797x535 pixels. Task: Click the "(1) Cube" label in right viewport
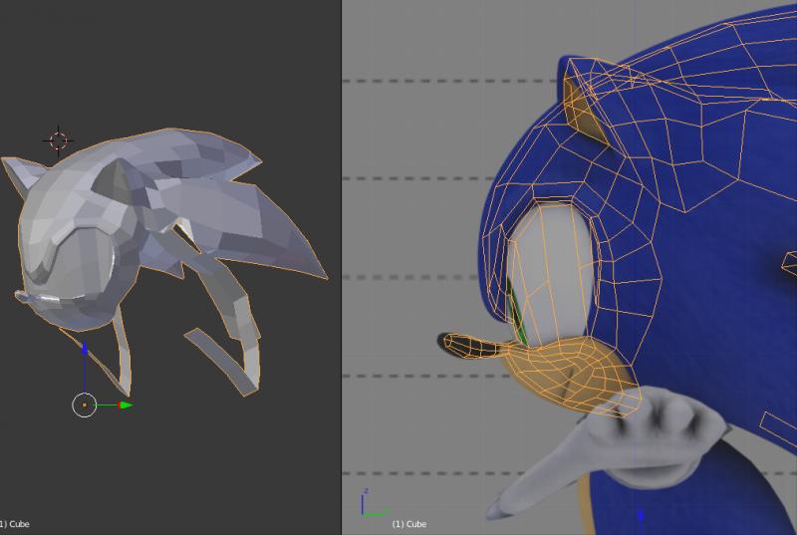coord(409,524)
